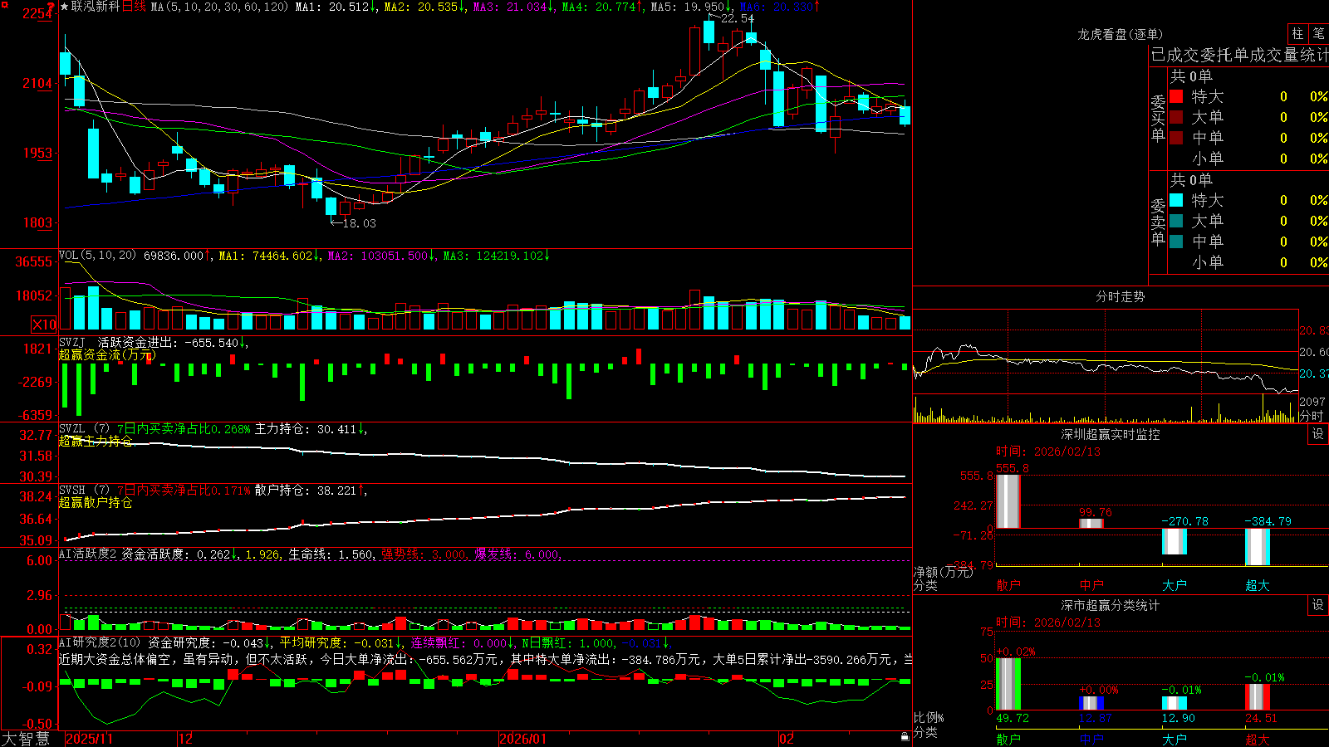Click the 超赢资金流(万元) label
This screenshot has height=747, width=1329.
click(x=106, y=355)
